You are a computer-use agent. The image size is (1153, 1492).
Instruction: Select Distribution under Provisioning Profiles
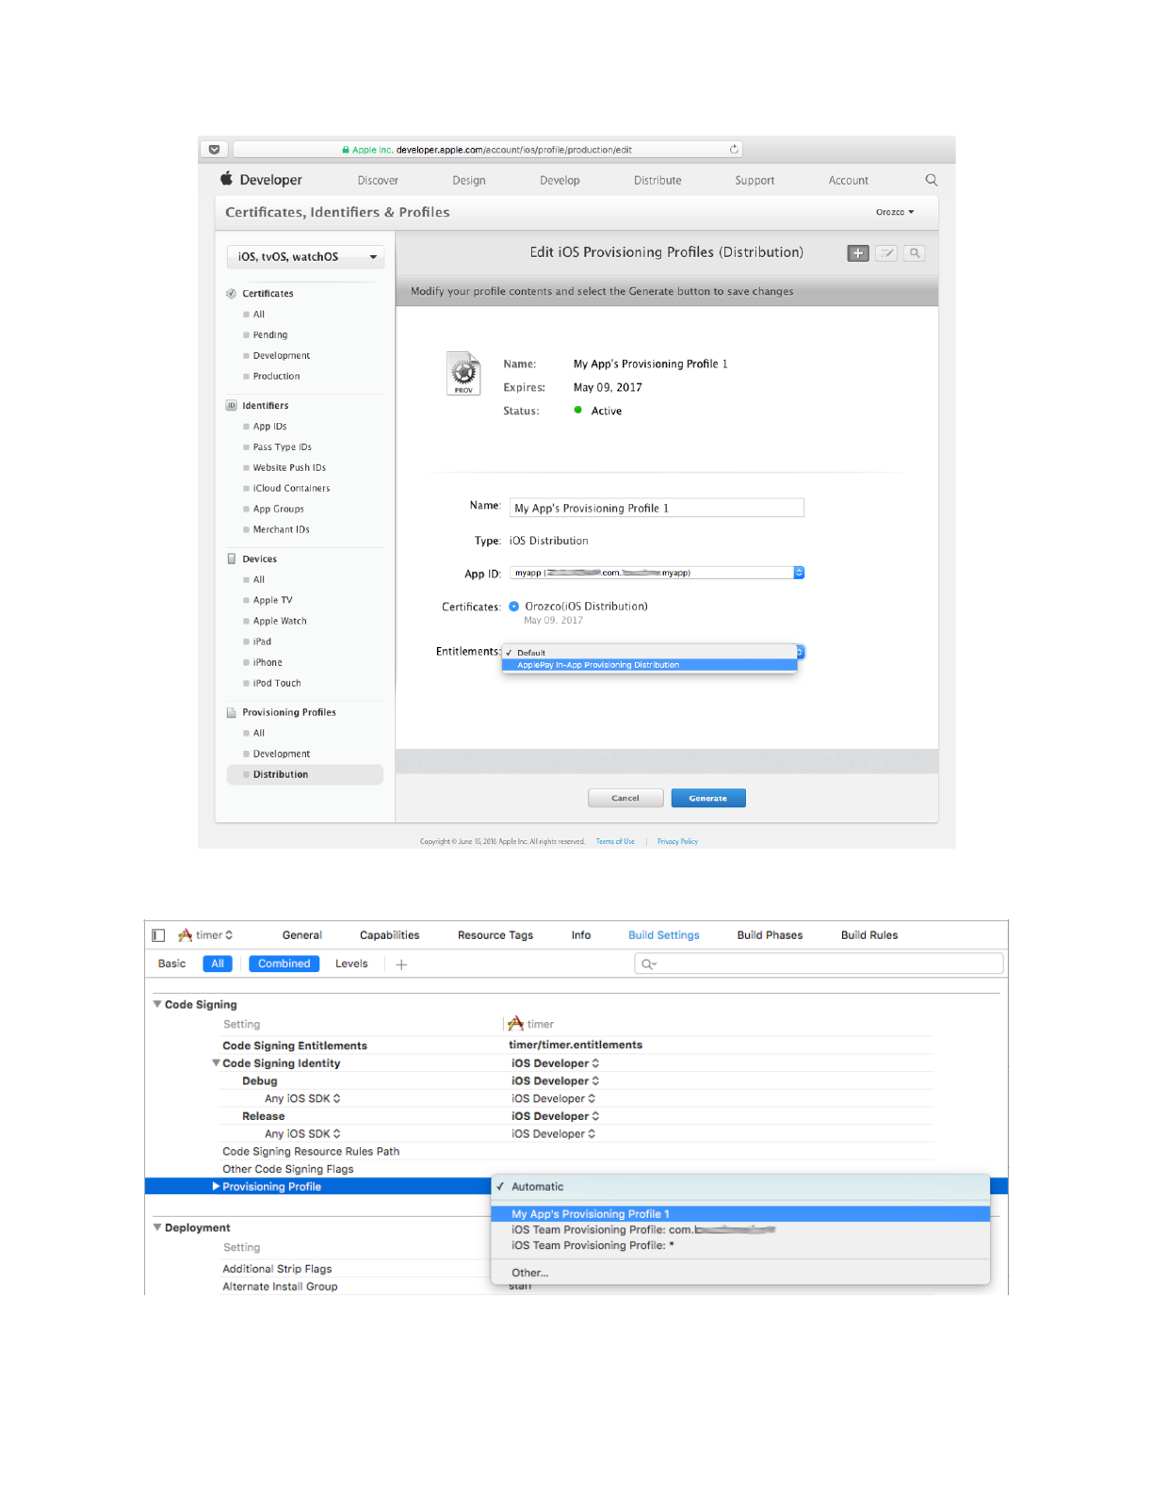click(304, 774)
